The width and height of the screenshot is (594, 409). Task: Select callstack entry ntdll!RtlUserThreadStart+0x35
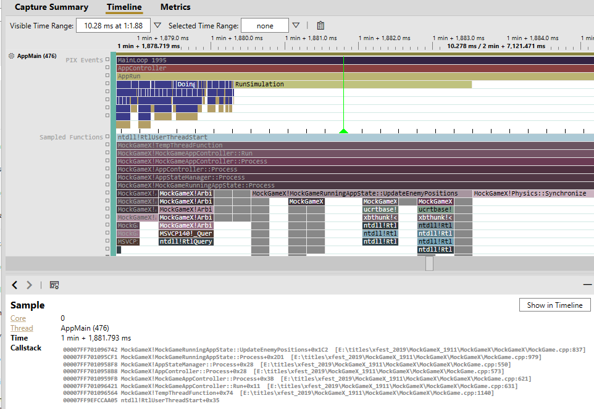(x=141, y=400)
